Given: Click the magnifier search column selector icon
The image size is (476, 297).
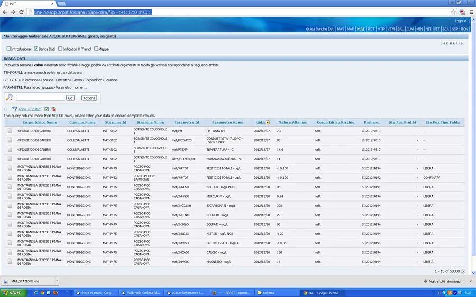Looking at the screenshot, I should tap(9, 98).
